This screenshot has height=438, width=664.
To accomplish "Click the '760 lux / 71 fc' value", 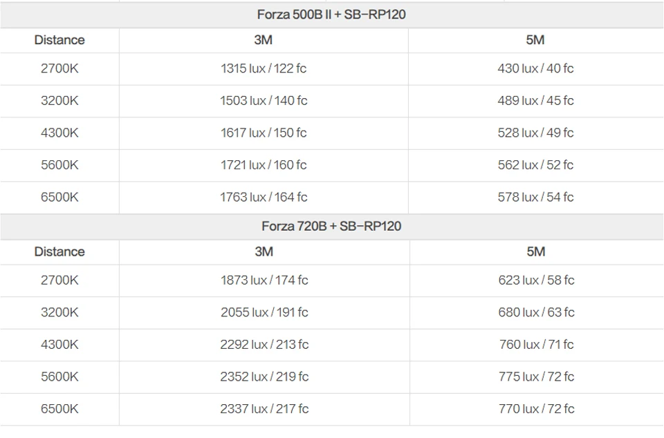I will [536, 344].
